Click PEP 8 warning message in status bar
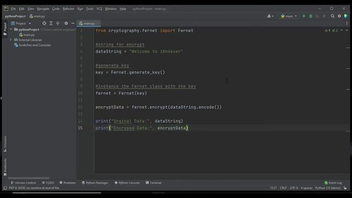The height and width of the screenshot is (198, 352). pos(34,188)
